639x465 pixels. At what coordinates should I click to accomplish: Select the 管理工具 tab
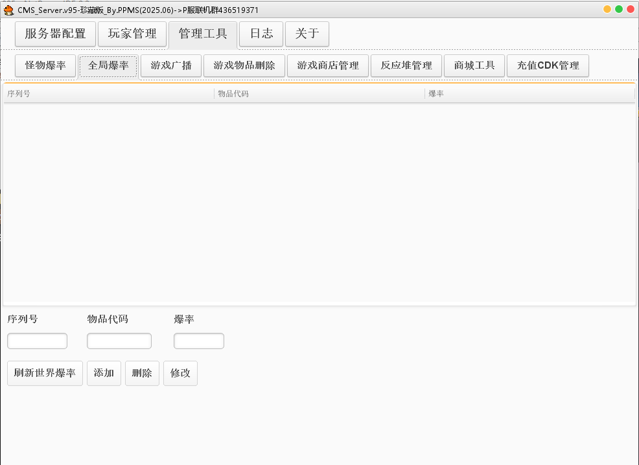pyautogui.click(x=203, y=34)
